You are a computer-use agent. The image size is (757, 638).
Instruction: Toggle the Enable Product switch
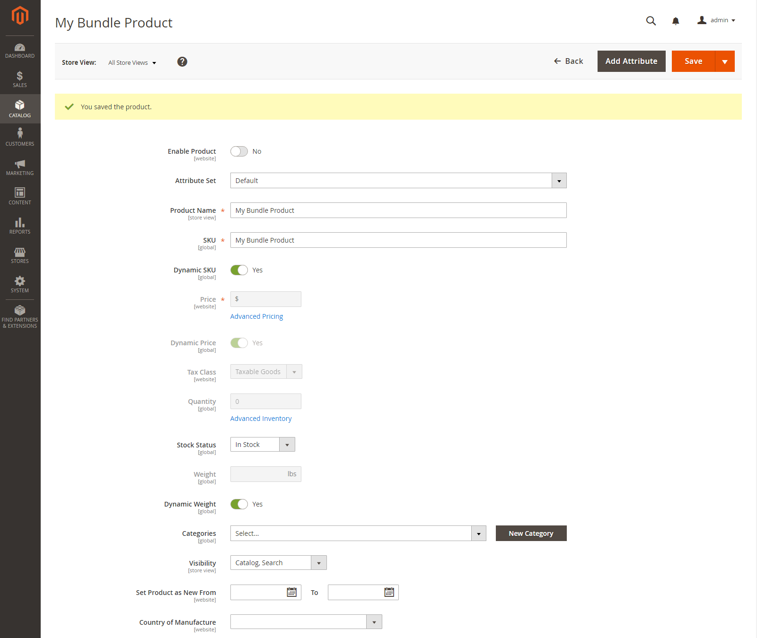[239, 151]
